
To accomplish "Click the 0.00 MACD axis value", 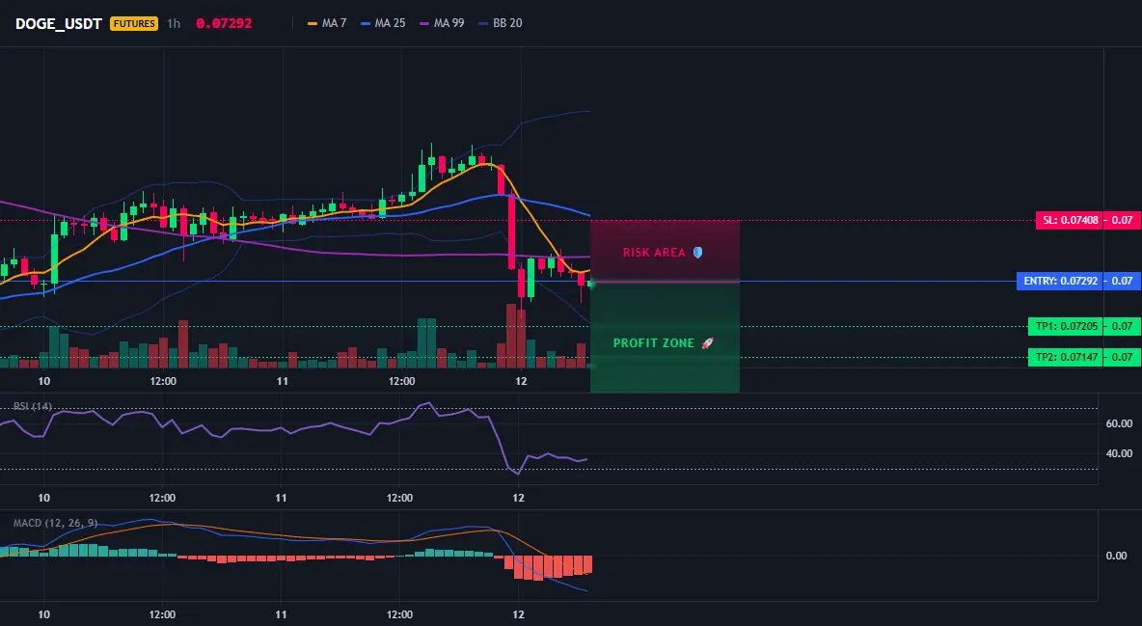I will (x=1117, y=556).
